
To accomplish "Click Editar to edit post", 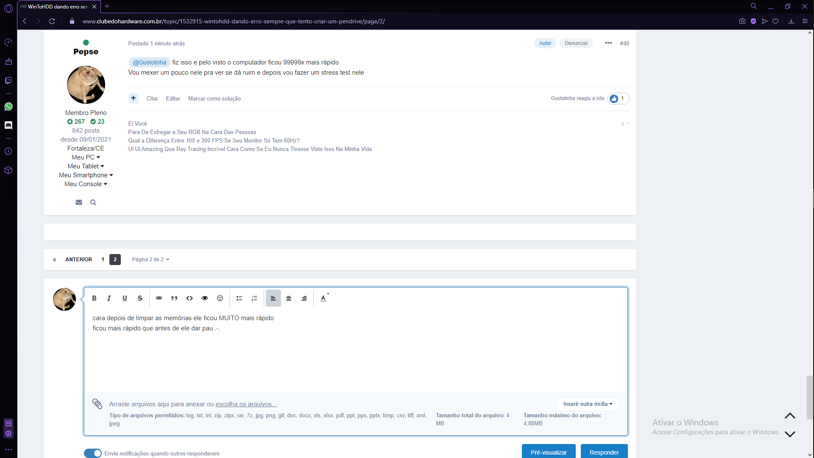I will click(173, 99).
